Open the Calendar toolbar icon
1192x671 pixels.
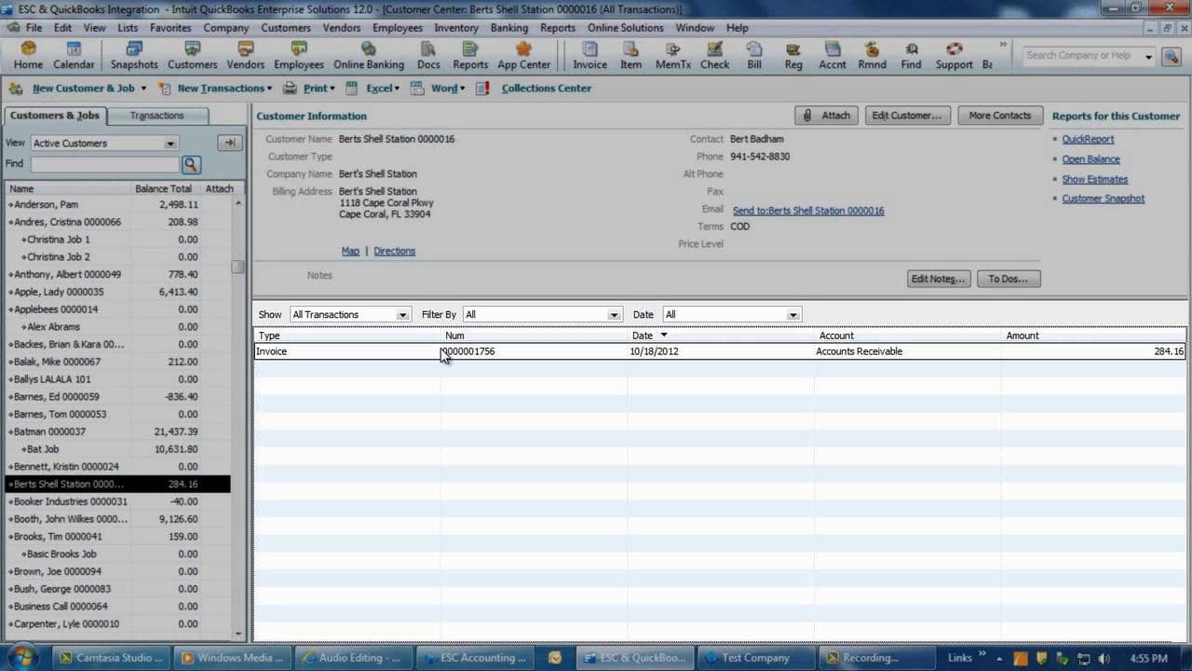(x=74, y=55)
